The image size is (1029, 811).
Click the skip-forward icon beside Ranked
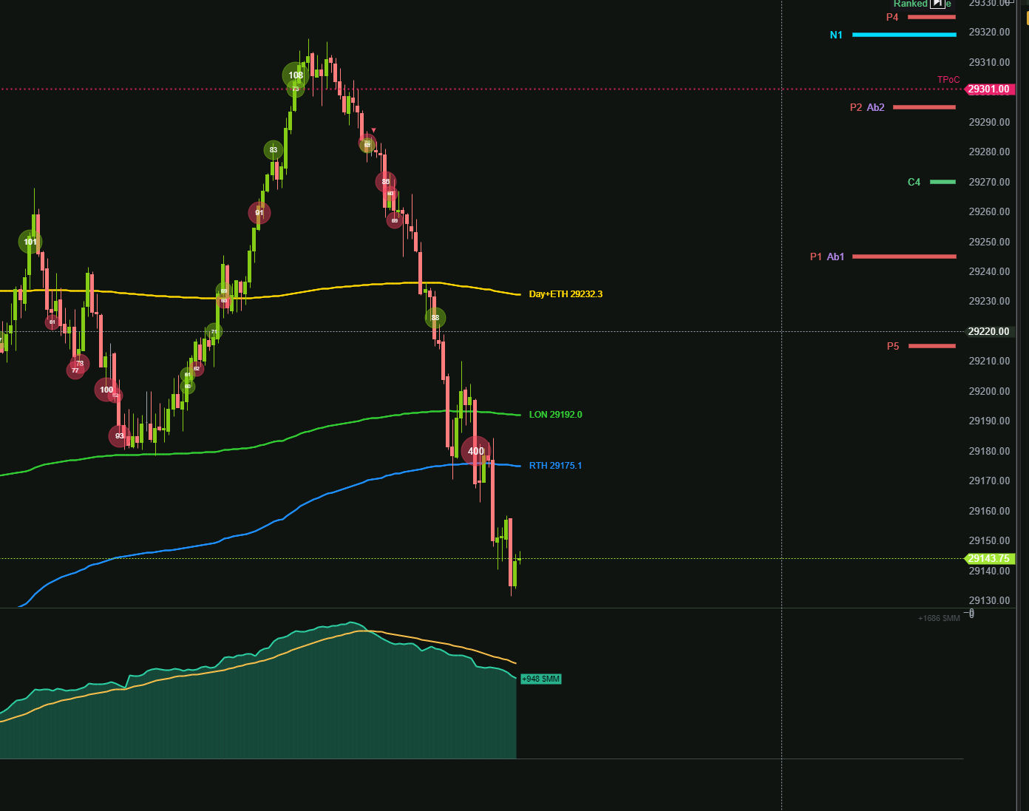pos(937,4)
